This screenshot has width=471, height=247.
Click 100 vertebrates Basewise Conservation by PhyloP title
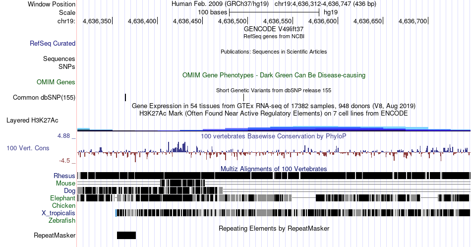click(274, 136)
